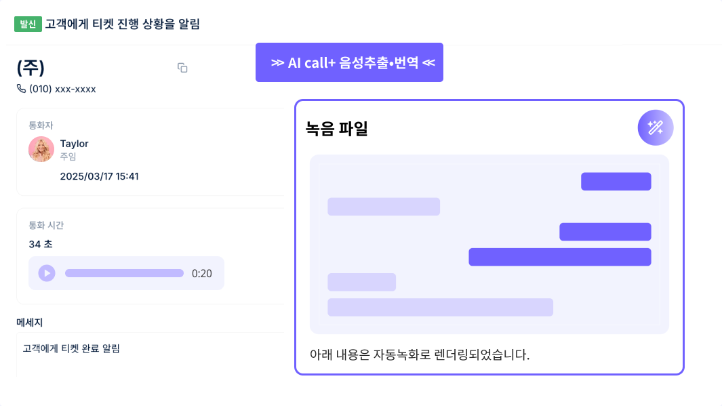Screen dimensions: 722x406
Task: Click the copy icon next to (주)
Action: tap(182, 68)
